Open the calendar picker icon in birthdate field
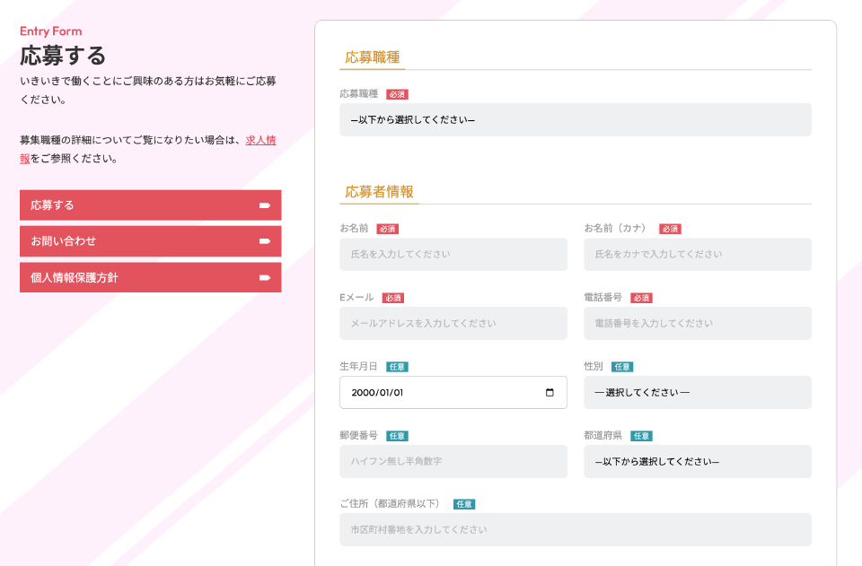Viewport: 862px width, 566px height. [550, 393]
